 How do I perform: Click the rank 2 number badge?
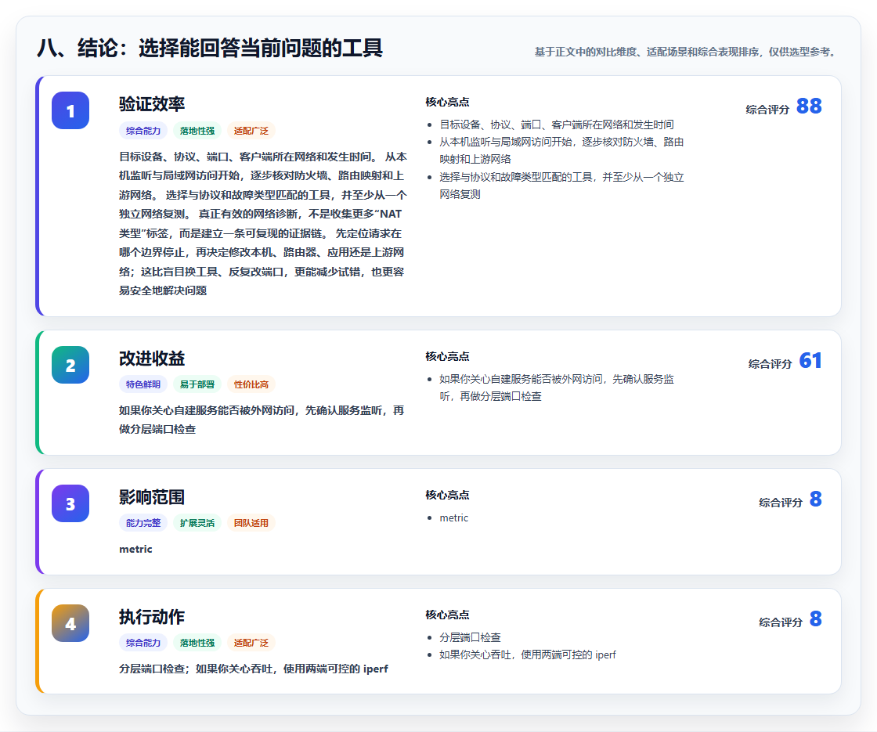click(x=70, y=365)
